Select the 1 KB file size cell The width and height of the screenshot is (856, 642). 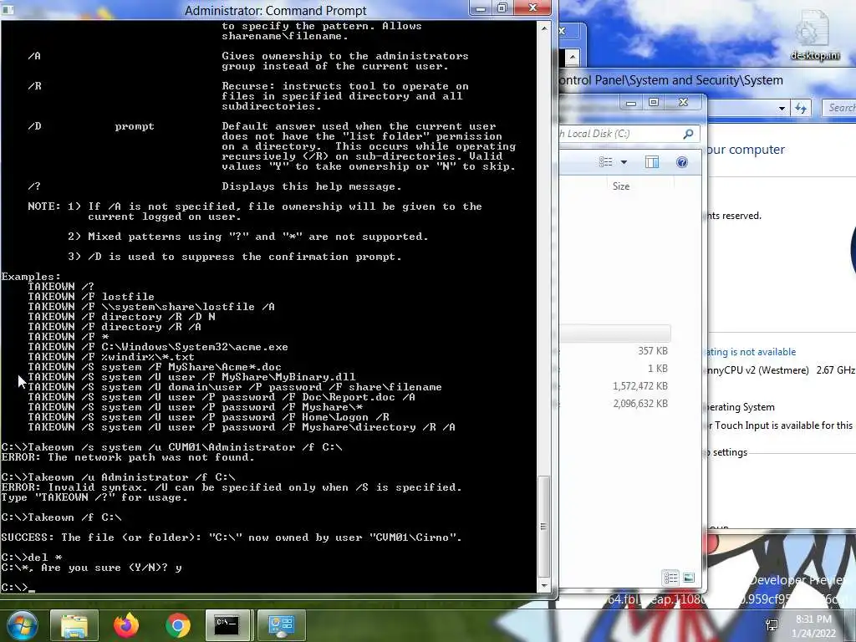click(657, 369)
